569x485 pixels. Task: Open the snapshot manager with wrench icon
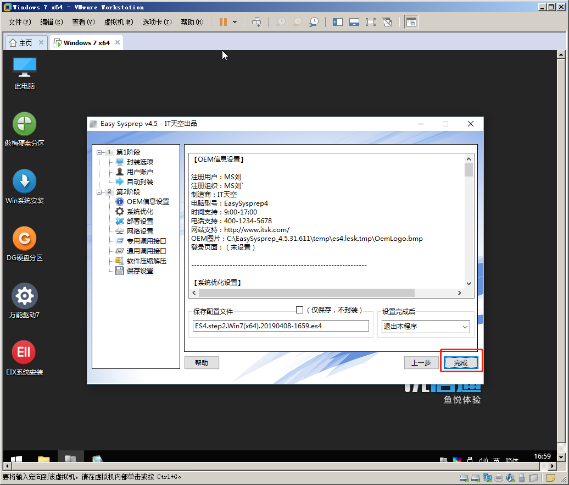tap(314, 22)
